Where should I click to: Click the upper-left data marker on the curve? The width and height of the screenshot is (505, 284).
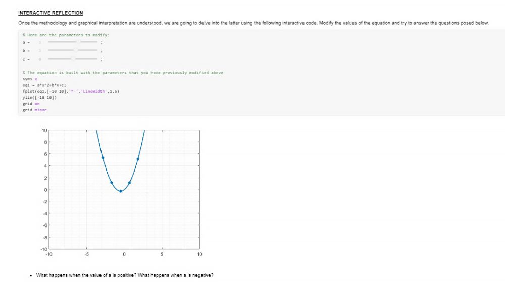[x=103, y=158]
